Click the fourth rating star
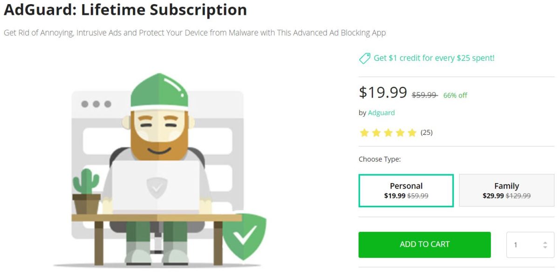Viewport: 559px width, 276px height. tap(400, 132)
